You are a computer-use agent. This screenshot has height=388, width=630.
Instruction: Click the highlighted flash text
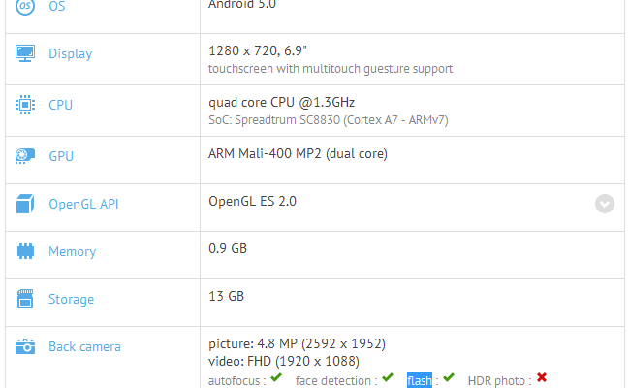pyautogui.click(x=420, y=380)
